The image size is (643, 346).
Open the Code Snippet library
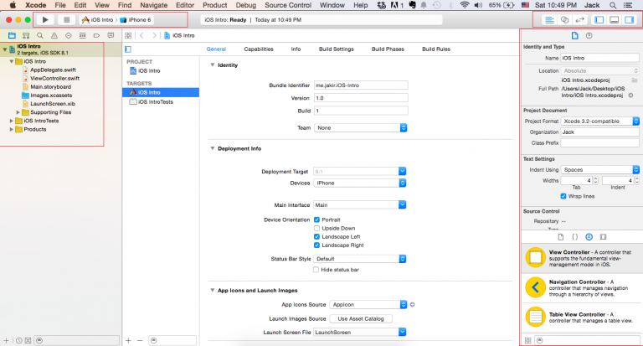[x=576, y=238]
